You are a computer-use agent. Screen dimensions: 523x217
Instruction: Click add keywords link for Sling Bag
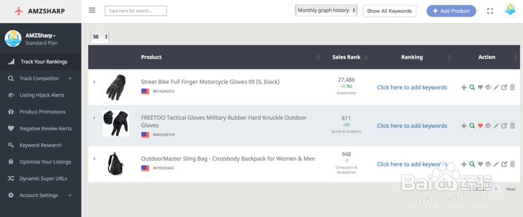(x=412, y=164)
